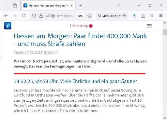
Task: Bookmark this page with the star
Action: tap(89, 16)
